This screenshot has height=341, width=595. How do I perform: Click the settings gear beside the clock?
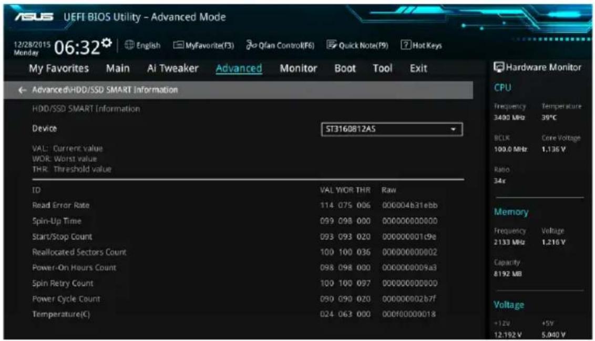point(107,43)
